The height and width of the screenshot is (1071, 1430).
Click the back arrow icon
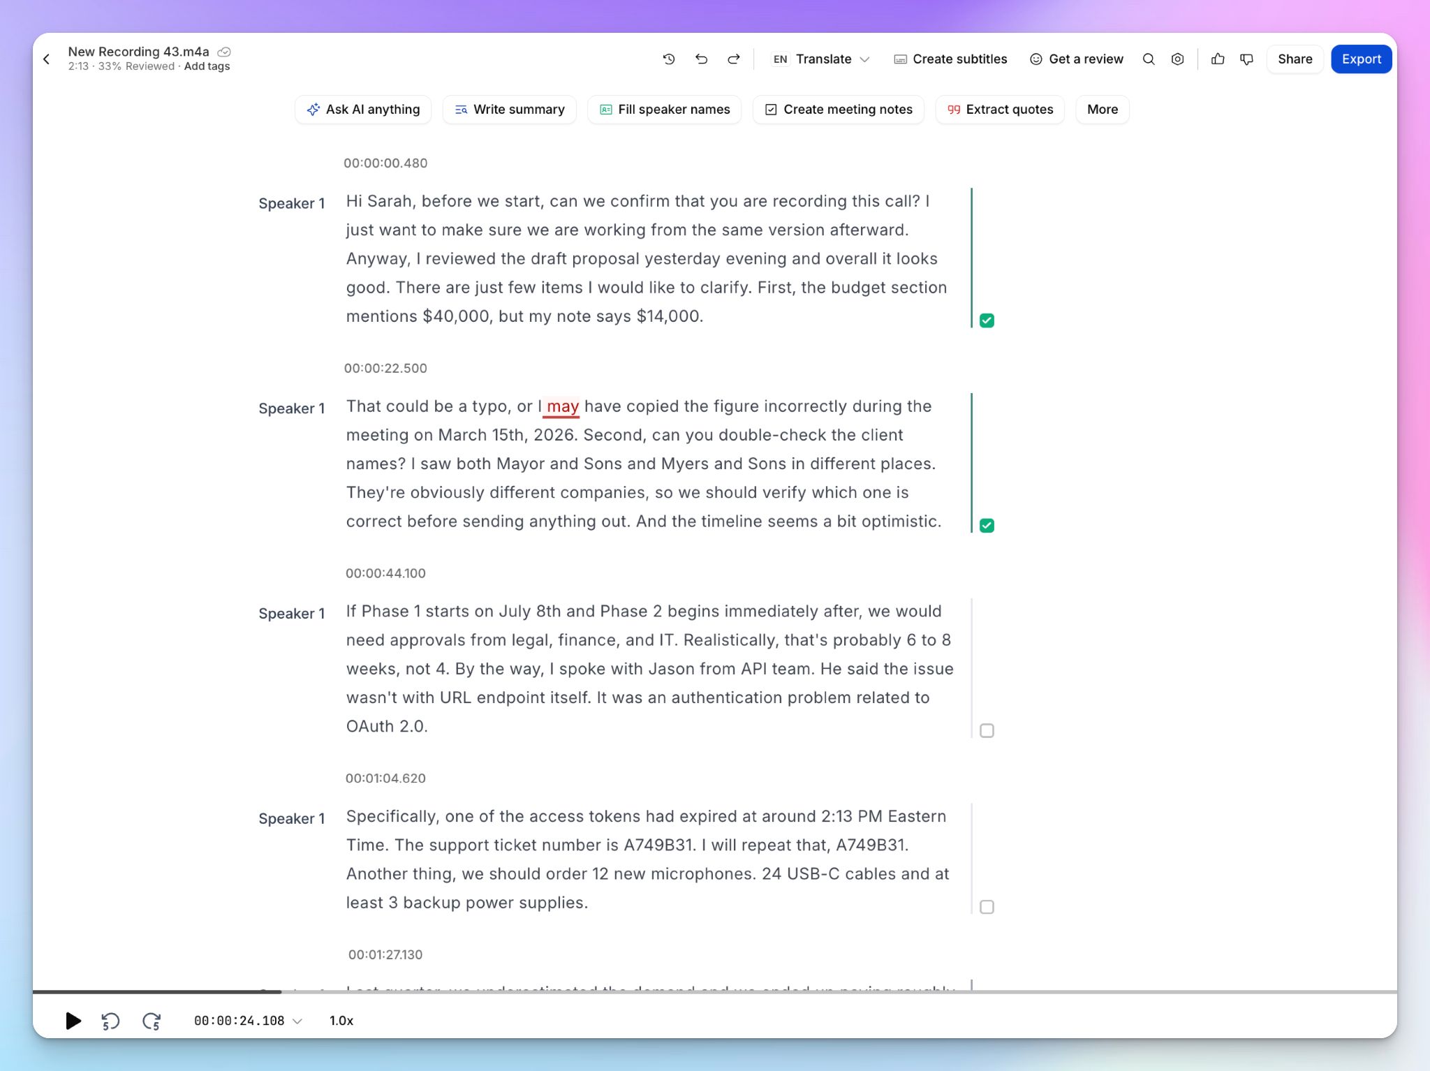(47, 59)
